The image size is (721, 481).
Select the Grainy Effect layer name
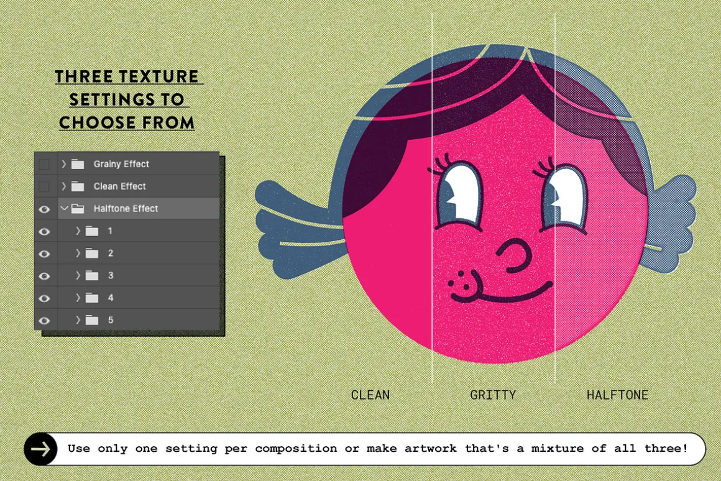pyautogui.click(x=121, y=163)
